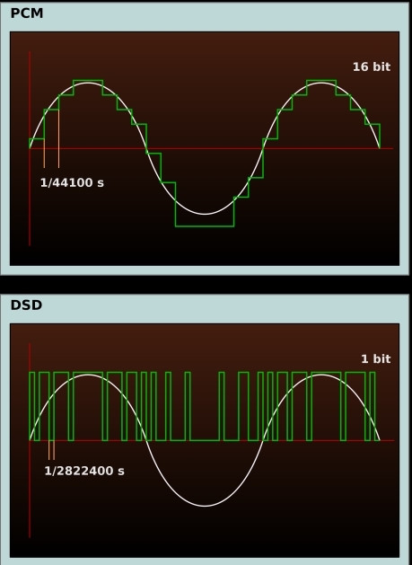Click the second sine peak in DSD graph
412x565 pixels.
(321, 375)
